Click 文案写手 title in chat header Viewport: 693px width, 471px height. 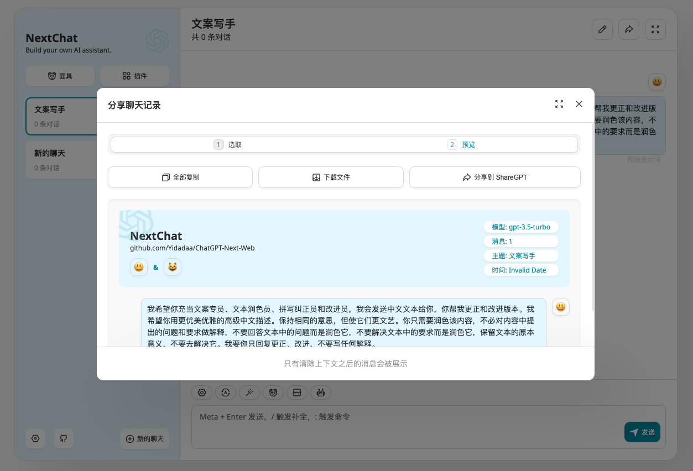(x=213, y=24)
